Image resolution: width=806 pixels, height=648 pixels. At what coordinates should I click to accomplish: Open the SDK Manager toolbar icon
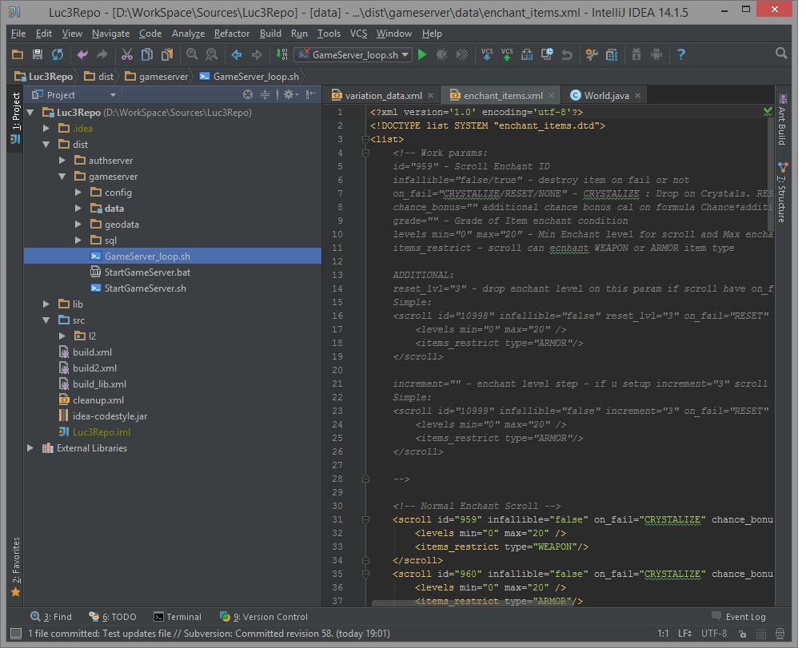point(636,54)
